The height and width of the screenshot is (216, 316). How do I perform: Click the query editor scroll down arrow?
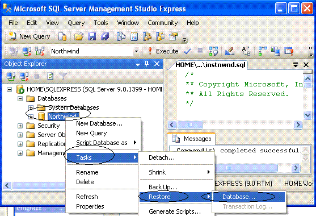[x=307, y=115]
